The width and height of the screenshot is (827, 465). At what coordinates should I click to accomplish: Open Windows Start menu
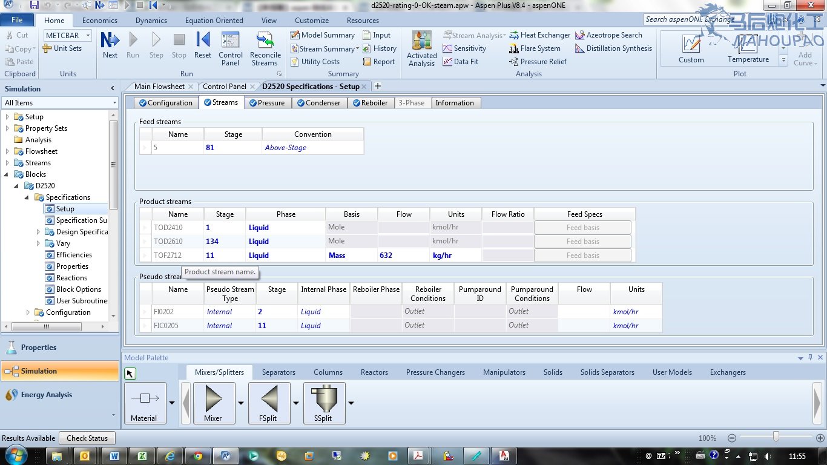coord(15,455)
